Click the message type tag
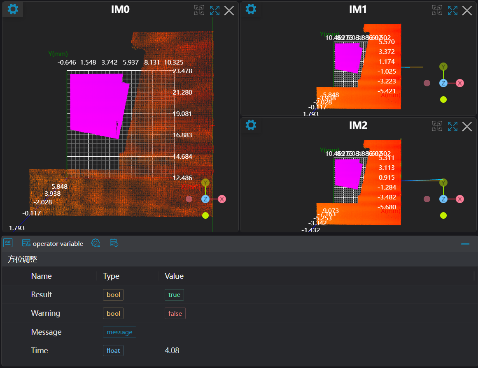The image size is (478, 368). point(119,332)
